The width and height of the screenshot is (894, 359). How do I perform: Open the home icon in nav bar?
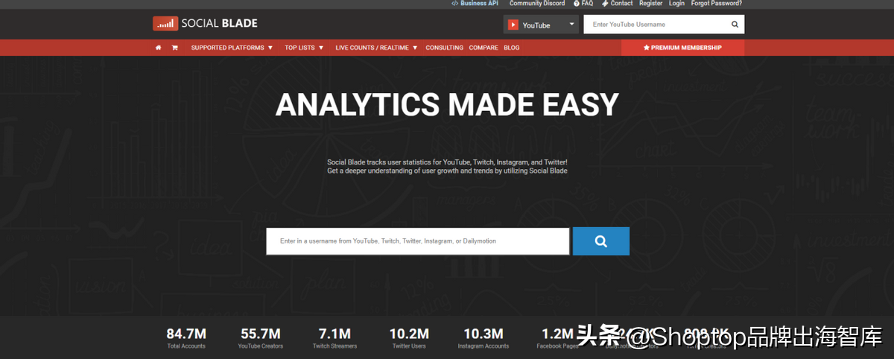158,48
